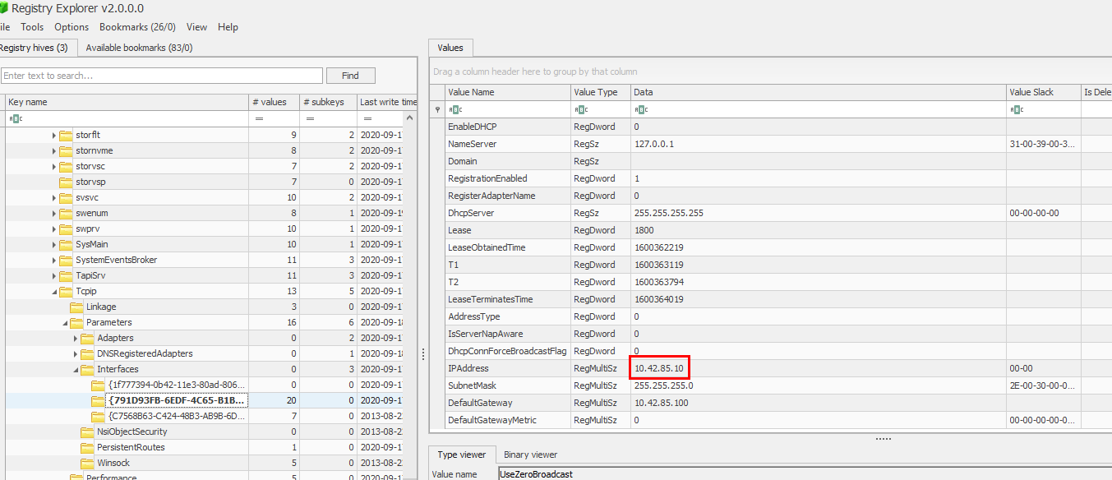Switch to the Binary viewer tab
The height and width of the screenshot is (480, 1112).
click(532, 454)
